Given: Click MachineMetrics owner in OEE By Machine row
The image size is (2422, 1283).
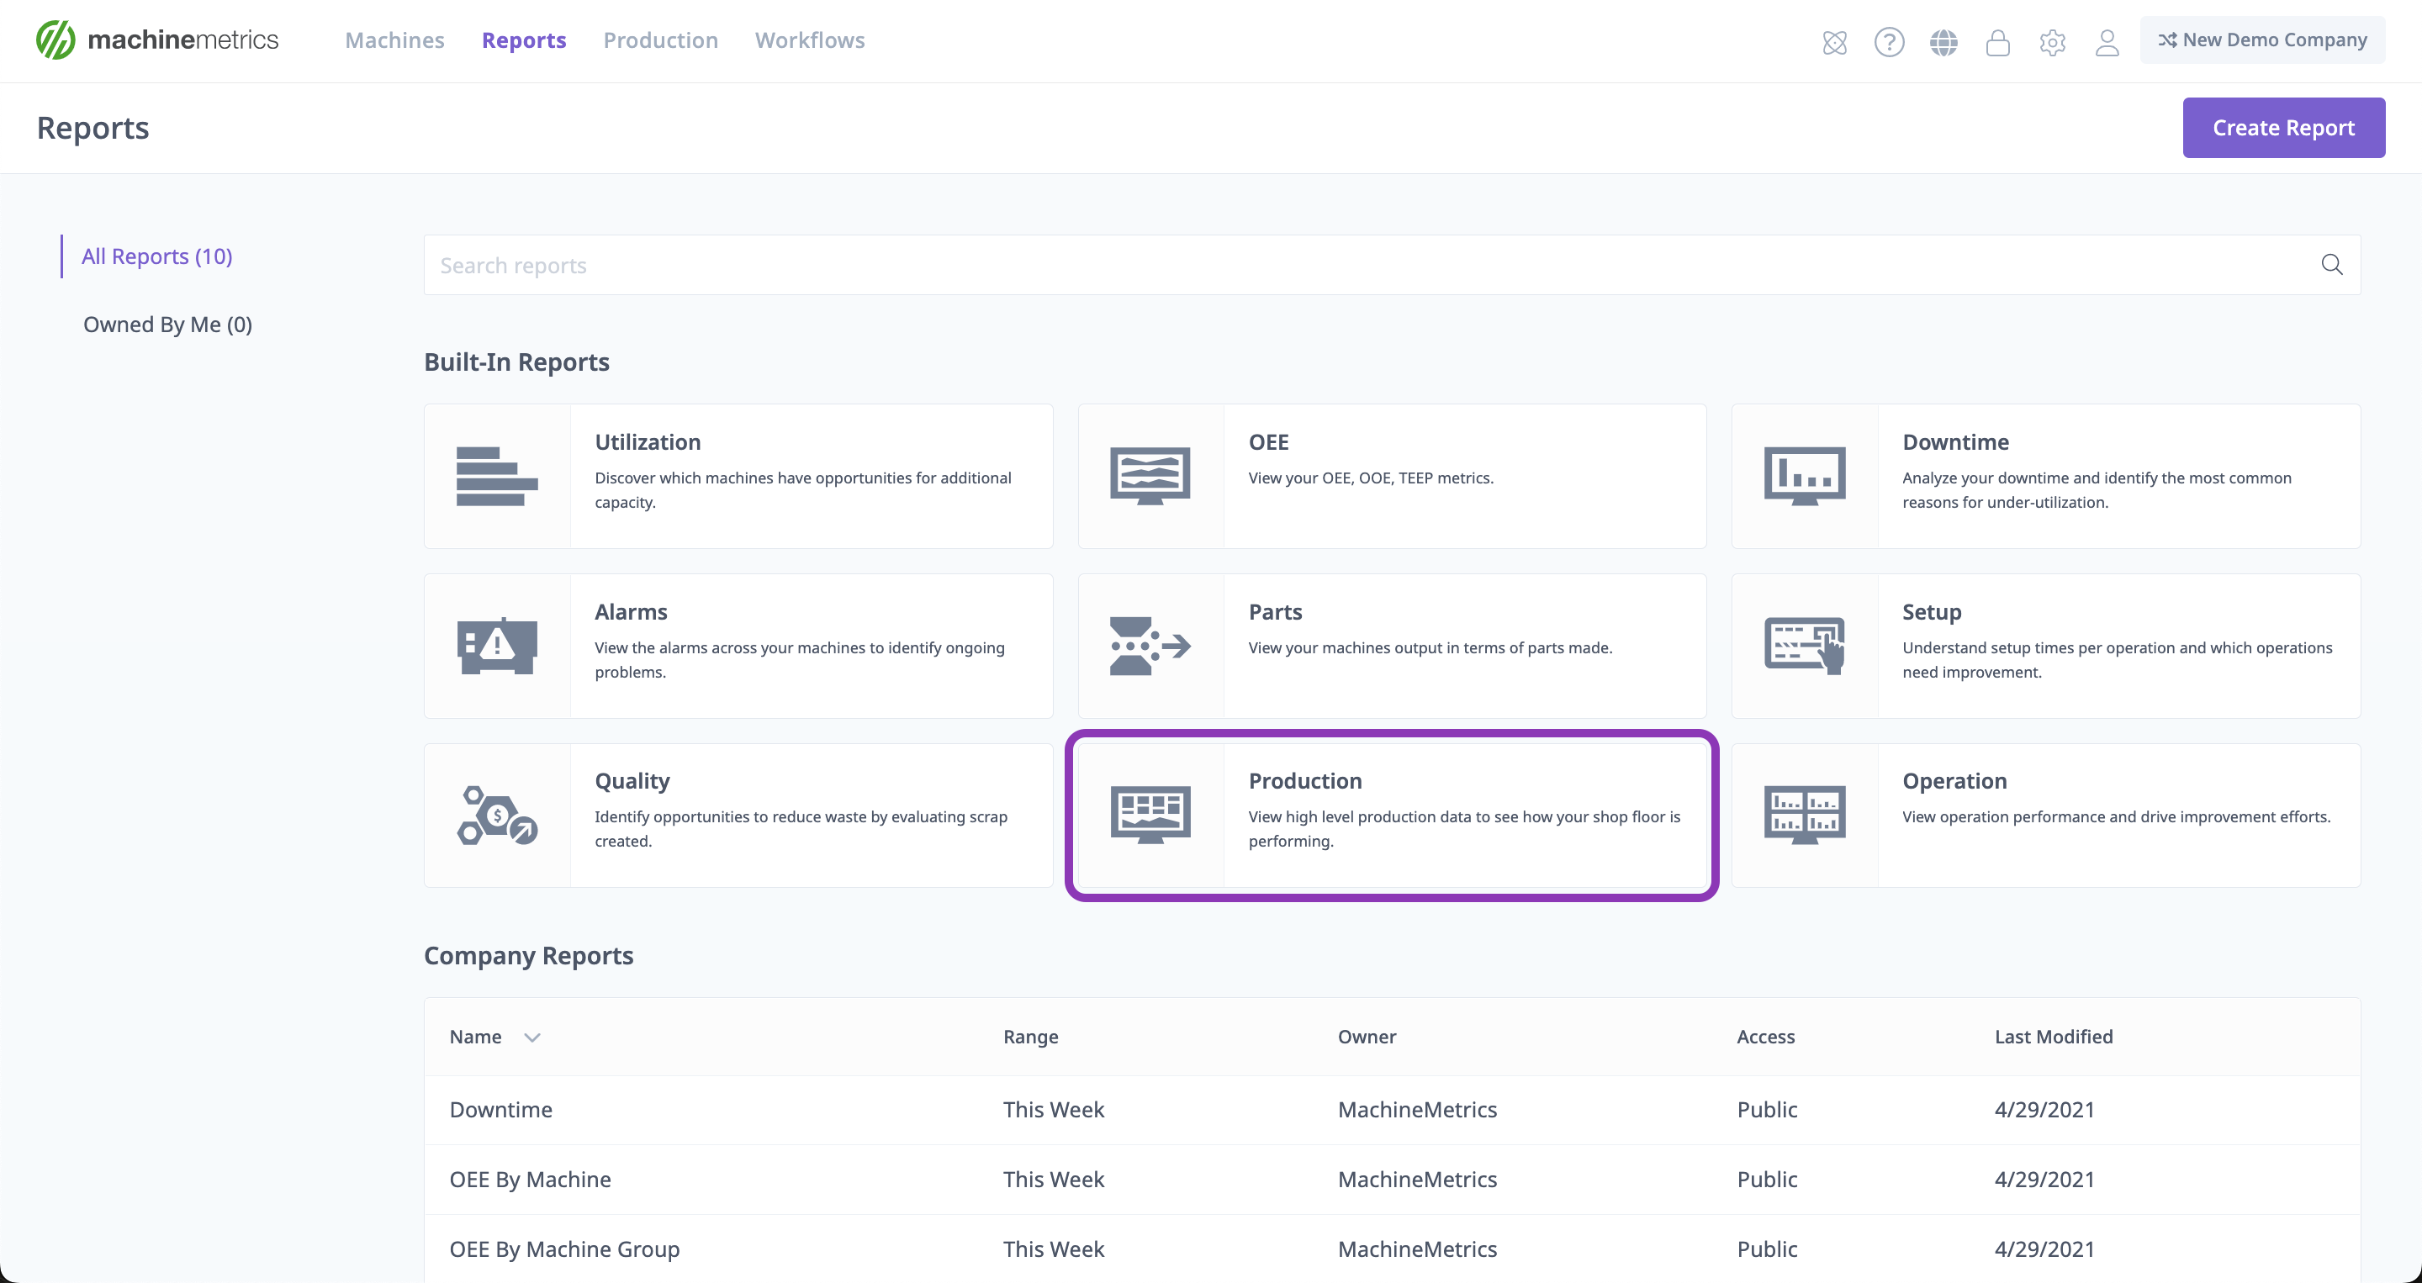Looking at the screenshot, I should click(x=1417, y=1180).
